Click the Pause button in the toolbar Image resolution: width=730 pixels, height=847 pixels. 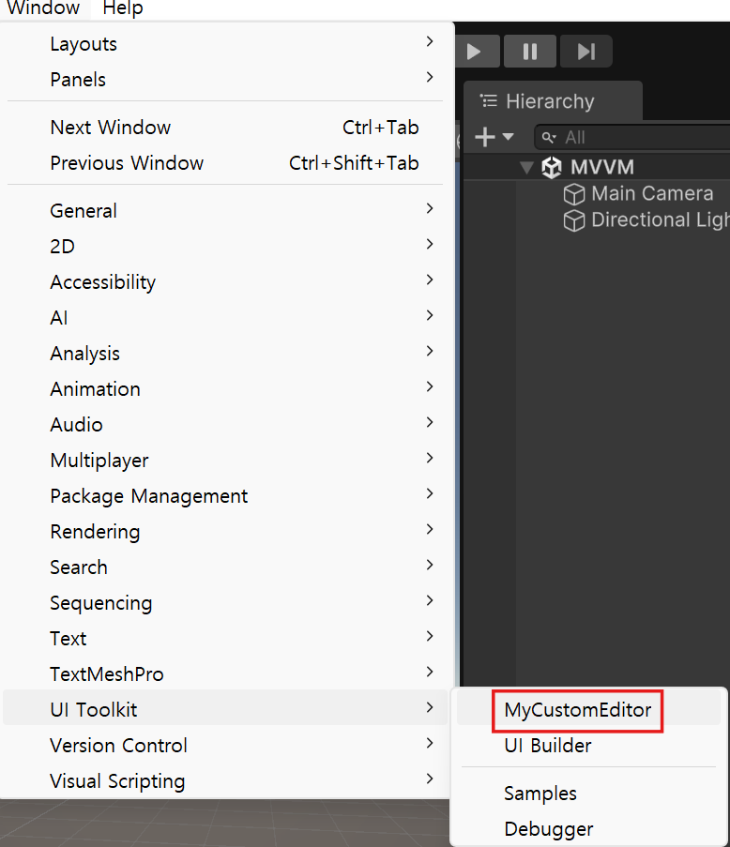[530, 52]
